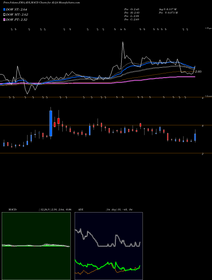The width and height of the screenshot is (212, 280).
Task: Click the '2.05' price label on EMA chart
Action: 198,72
